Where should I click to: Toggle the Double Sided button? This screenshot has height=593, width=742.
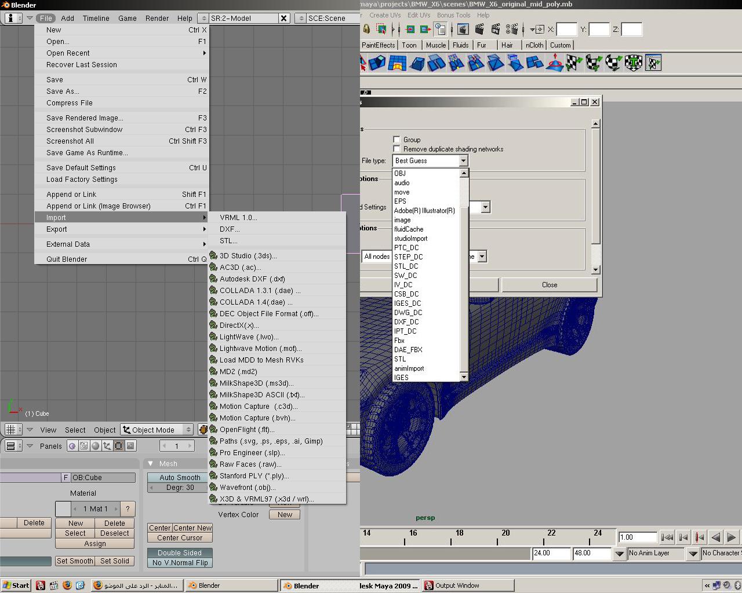(180, 552)
